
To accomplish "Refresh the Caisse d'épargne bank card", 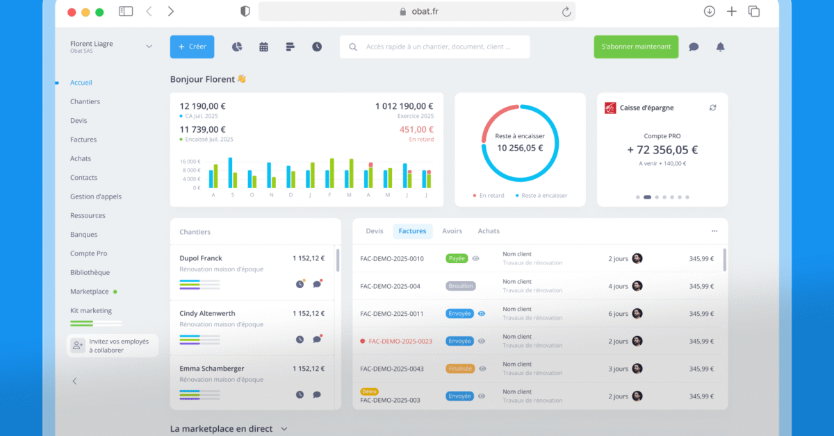I will [712, 108].
